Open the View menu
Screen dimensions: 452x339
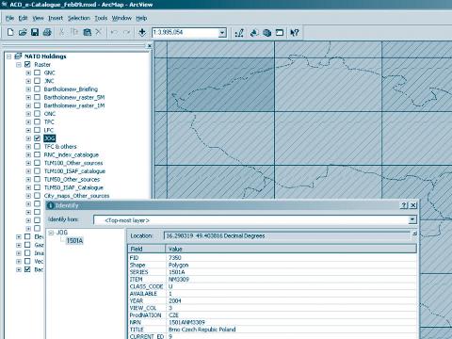(38, 18)
